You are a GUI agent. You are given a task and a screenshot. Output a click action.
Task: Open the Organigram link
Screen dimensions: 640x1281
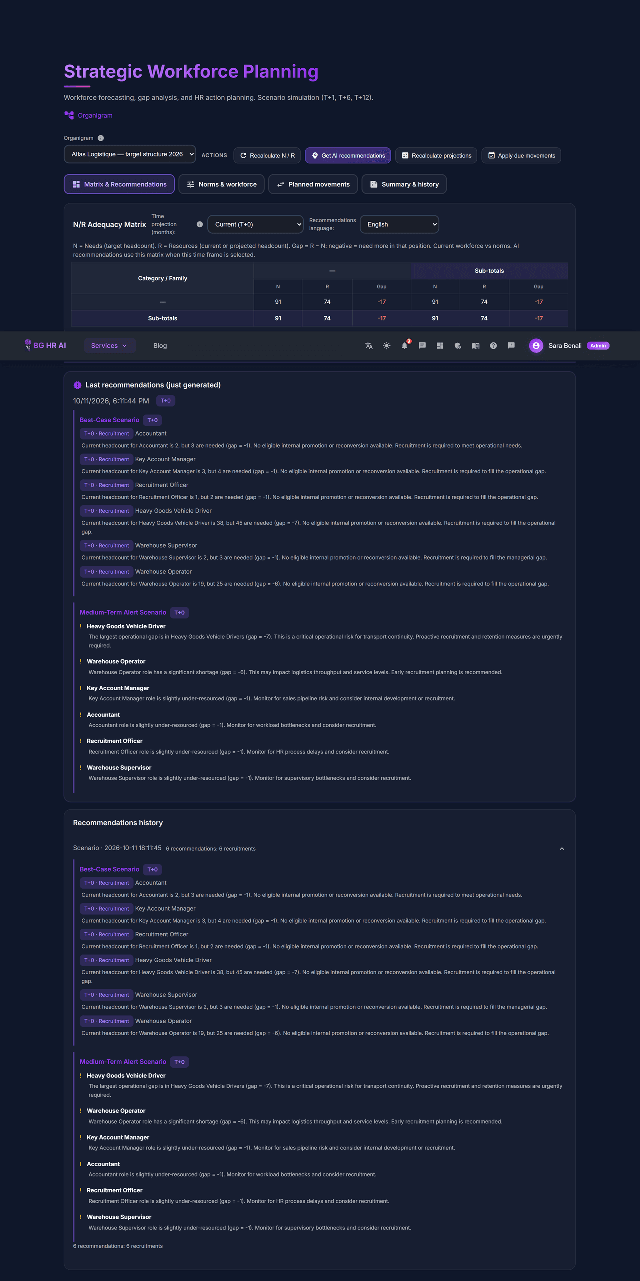tap(95, 116)
